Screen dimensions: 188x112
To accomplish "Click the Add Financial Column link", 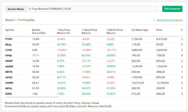I will tap(169, 20).
